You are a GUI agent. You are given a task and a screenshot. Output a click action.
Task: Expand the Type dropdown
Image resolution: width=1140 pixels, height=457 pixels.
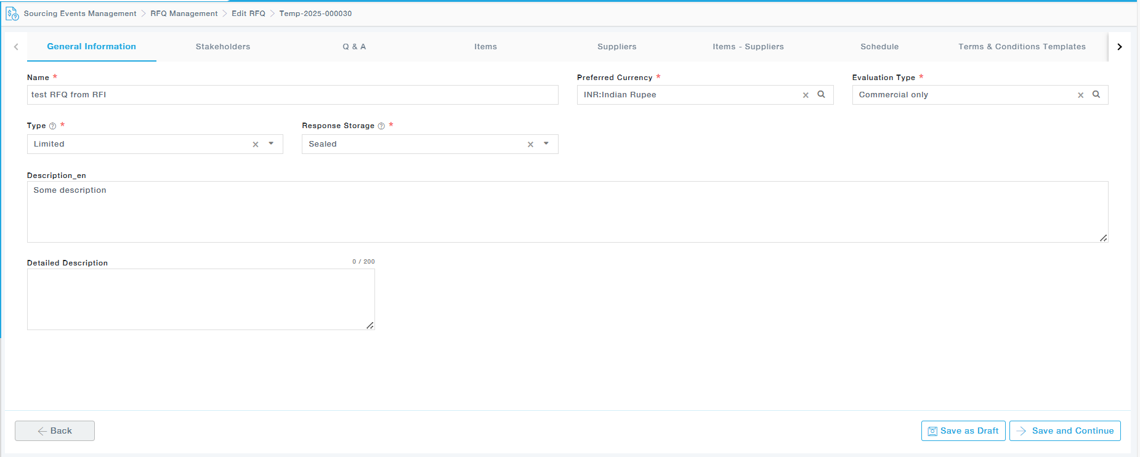pos(271,144)
